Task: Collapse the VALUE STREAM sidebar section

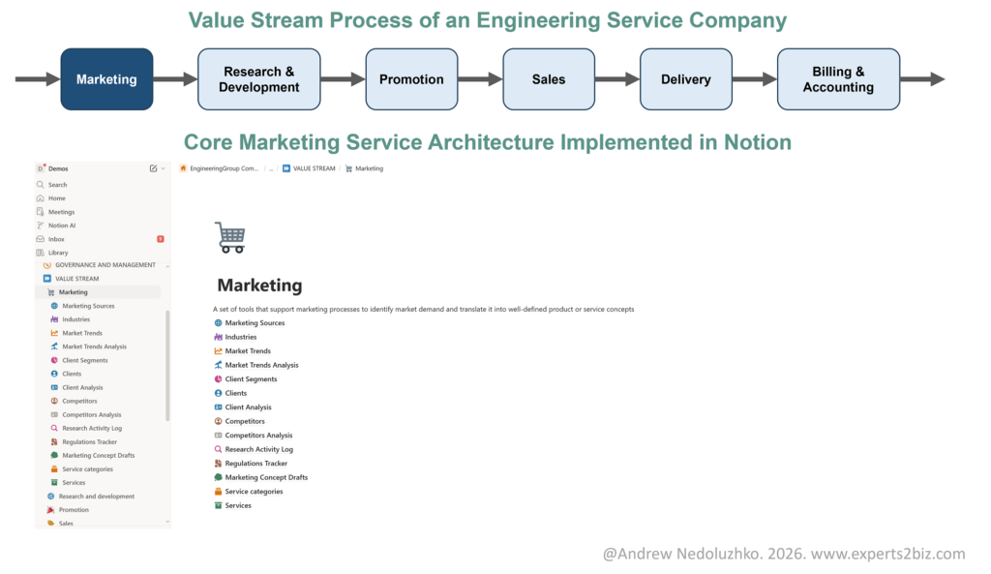Action: click(x=46, y=279)
